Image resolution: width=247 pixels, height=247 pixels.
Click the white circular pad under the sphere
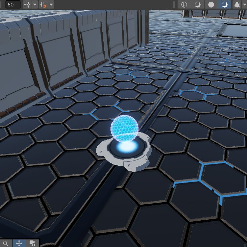[x=124, y=152]
